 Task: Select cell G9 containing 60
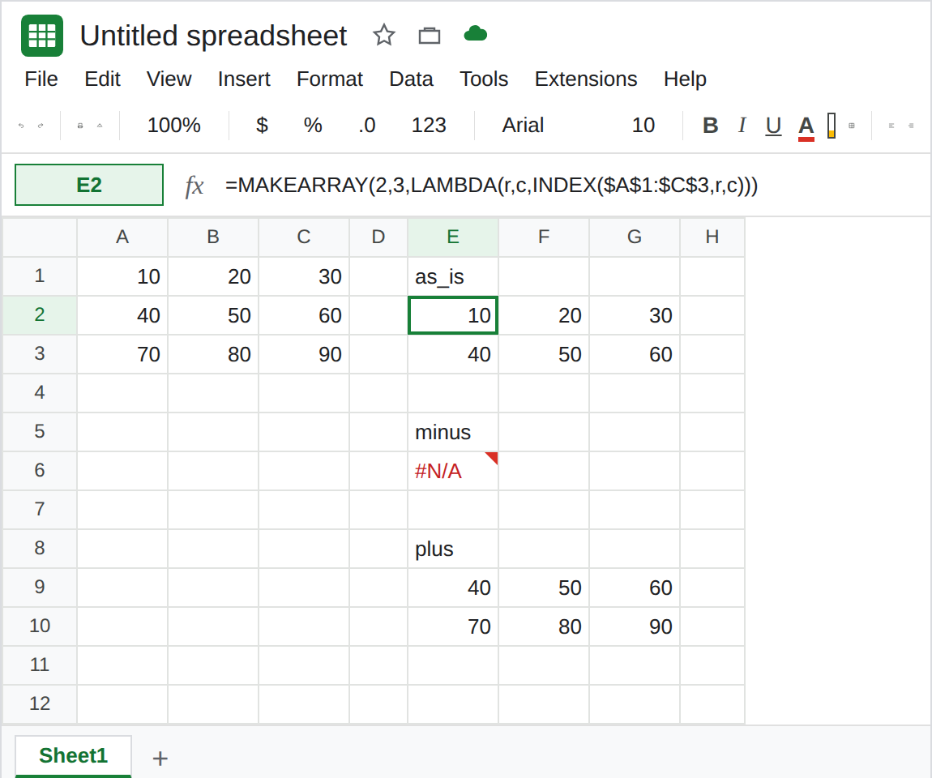[635, 588]
